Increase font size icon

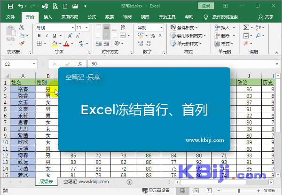70,36
